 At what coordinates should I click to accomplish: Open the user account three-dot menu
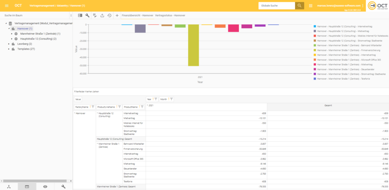click(x=363, y=6)
